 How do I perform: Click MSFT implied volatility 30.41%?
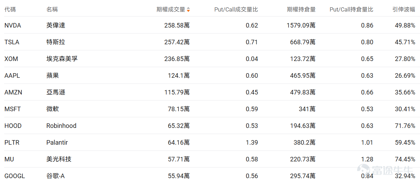405,109
